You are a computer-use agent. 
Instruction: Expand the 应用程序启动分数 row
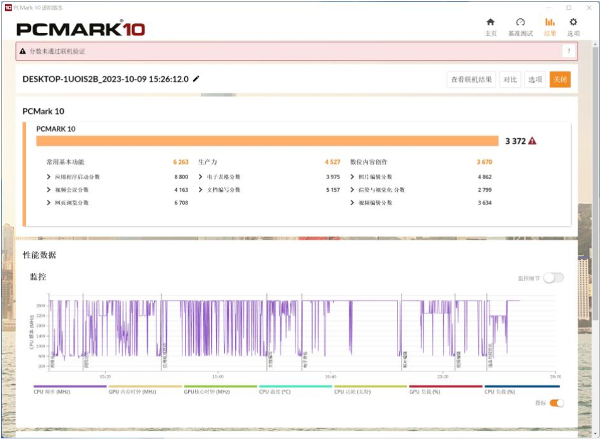point(49,177)
